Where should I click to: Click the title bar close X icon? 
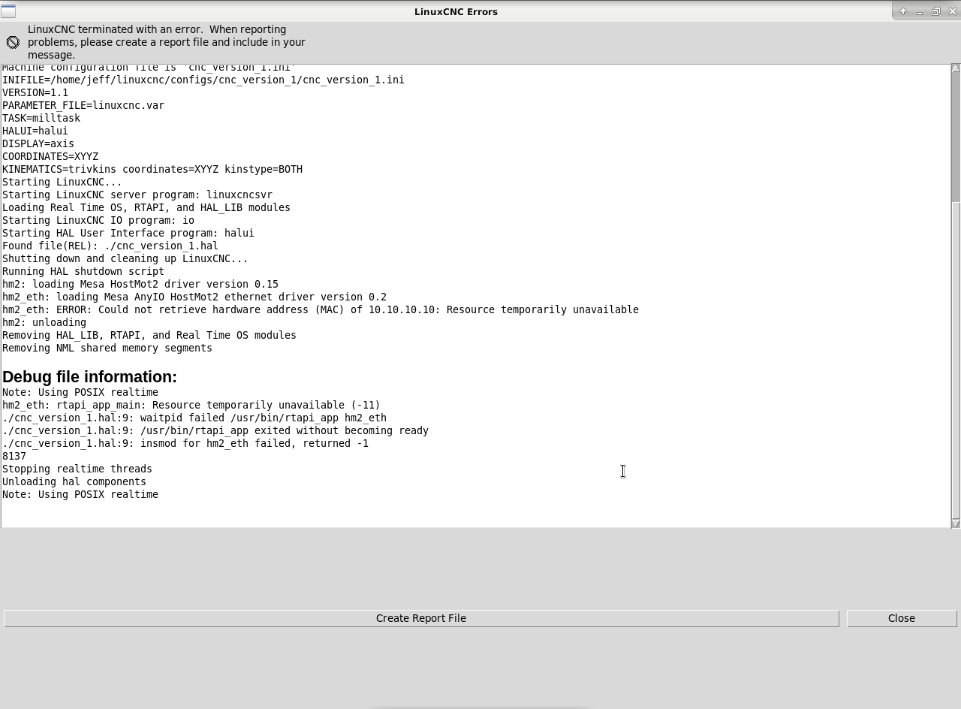tap(953, 11)
